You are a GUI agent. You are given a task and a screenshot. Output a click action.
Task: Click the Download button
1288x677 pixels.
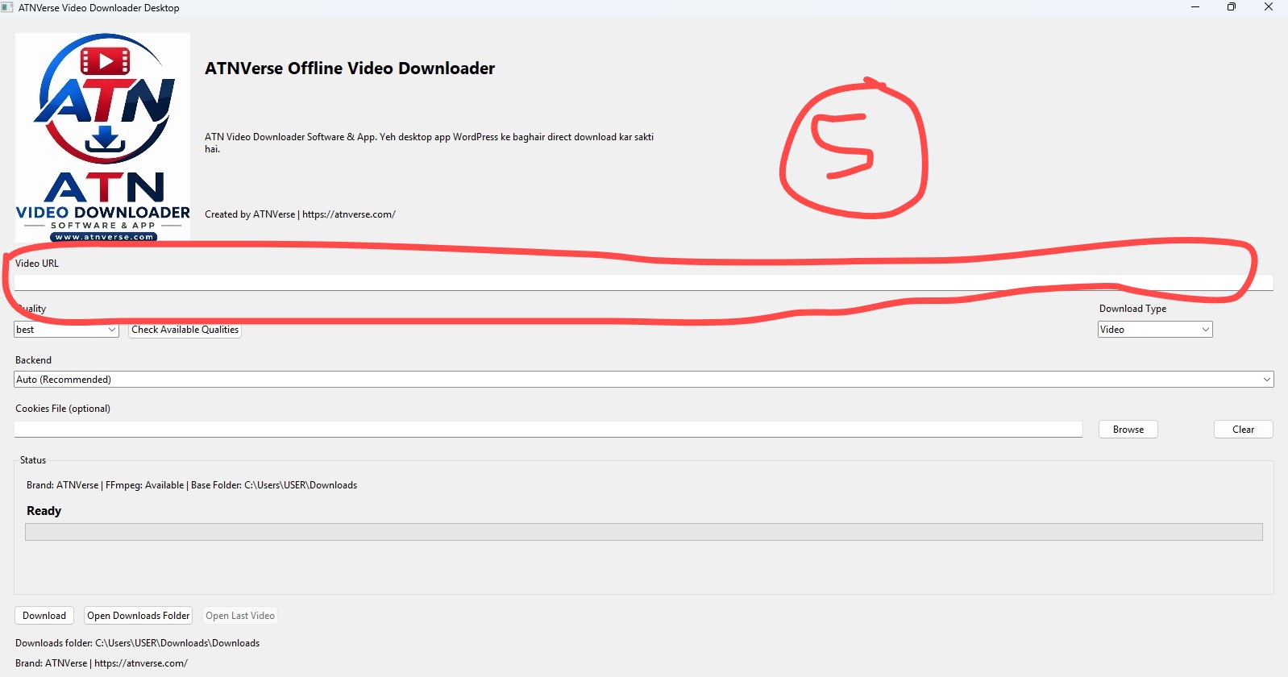coord(44,616)
